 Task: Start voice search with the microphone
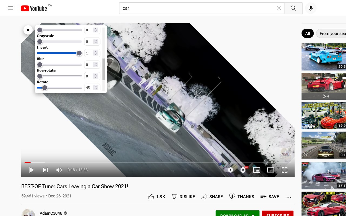coord(311,8)
